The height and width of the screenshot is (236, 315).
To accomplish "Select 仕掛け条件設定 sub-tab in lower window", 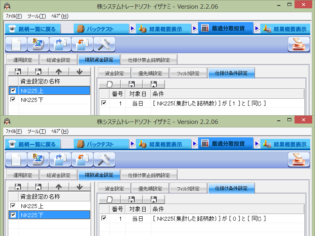I will (x=232, y=188).
